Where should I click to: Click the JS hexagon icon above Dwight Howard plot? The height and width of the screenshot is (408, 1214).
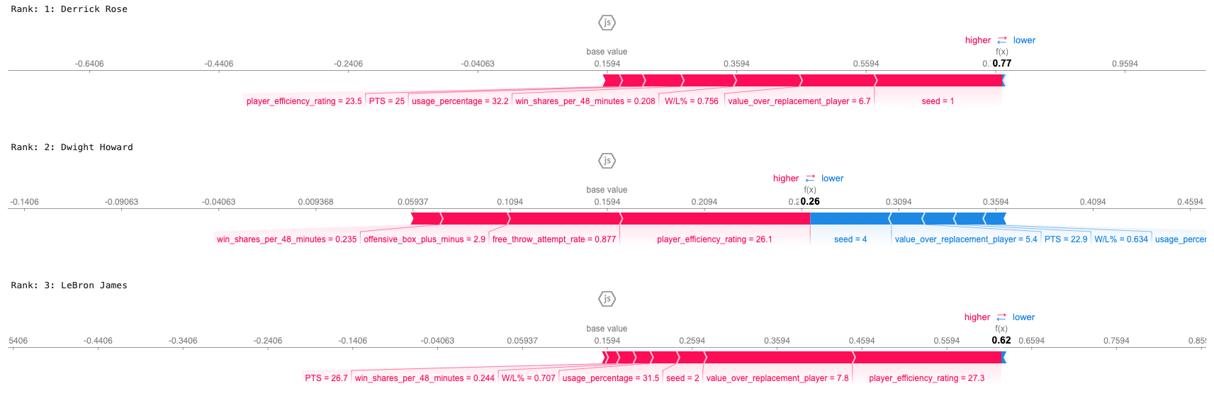(x=607, y=161)
